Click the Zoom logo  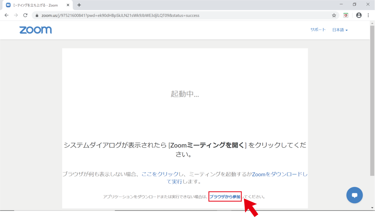[x=36, y=30]
